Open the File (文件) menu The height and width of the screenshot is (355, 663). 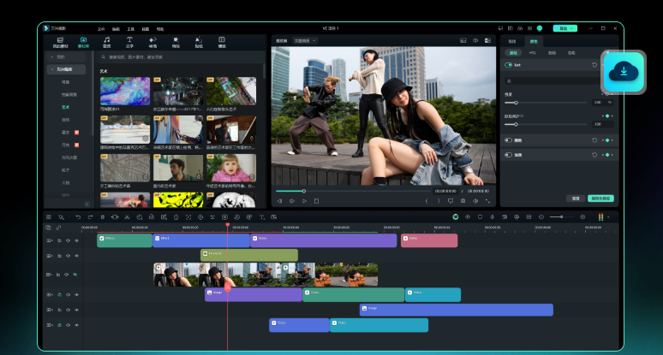(102, 28)
